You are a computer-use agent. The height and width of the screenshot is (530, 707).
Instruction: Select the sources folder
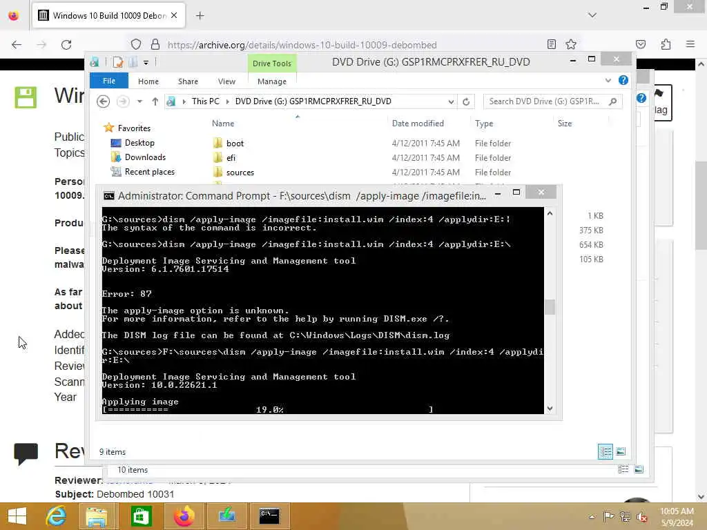[x=240, y=172]
